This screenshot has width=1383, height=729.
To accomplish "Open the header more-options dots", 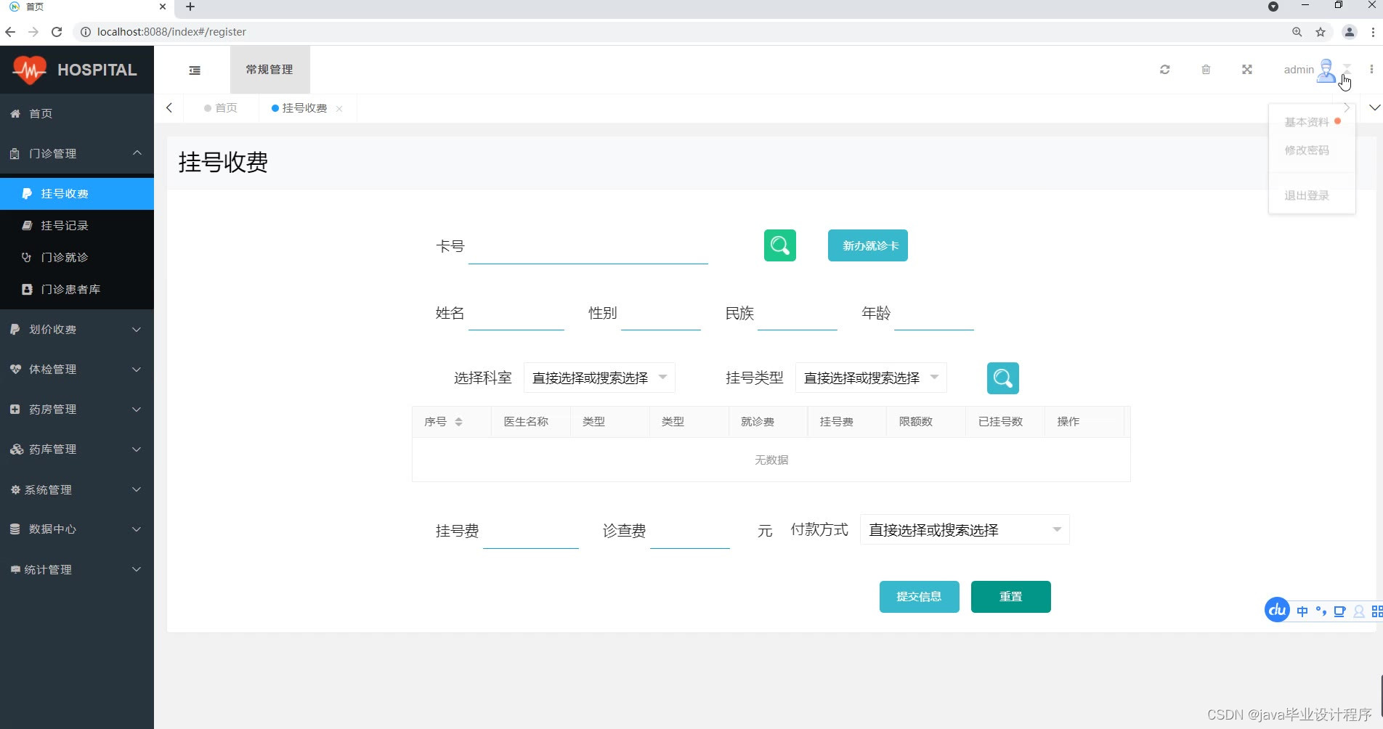I will (1371, 70).
